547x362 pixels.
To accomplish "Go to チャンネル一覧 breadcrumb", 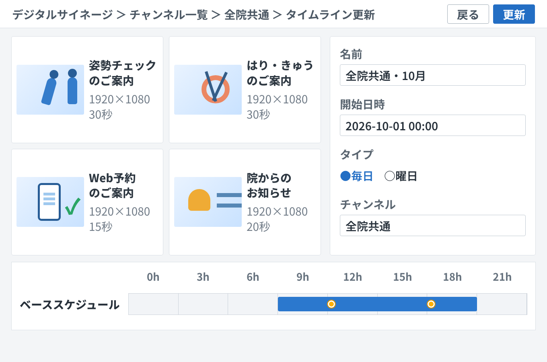I will click(169, 15).
